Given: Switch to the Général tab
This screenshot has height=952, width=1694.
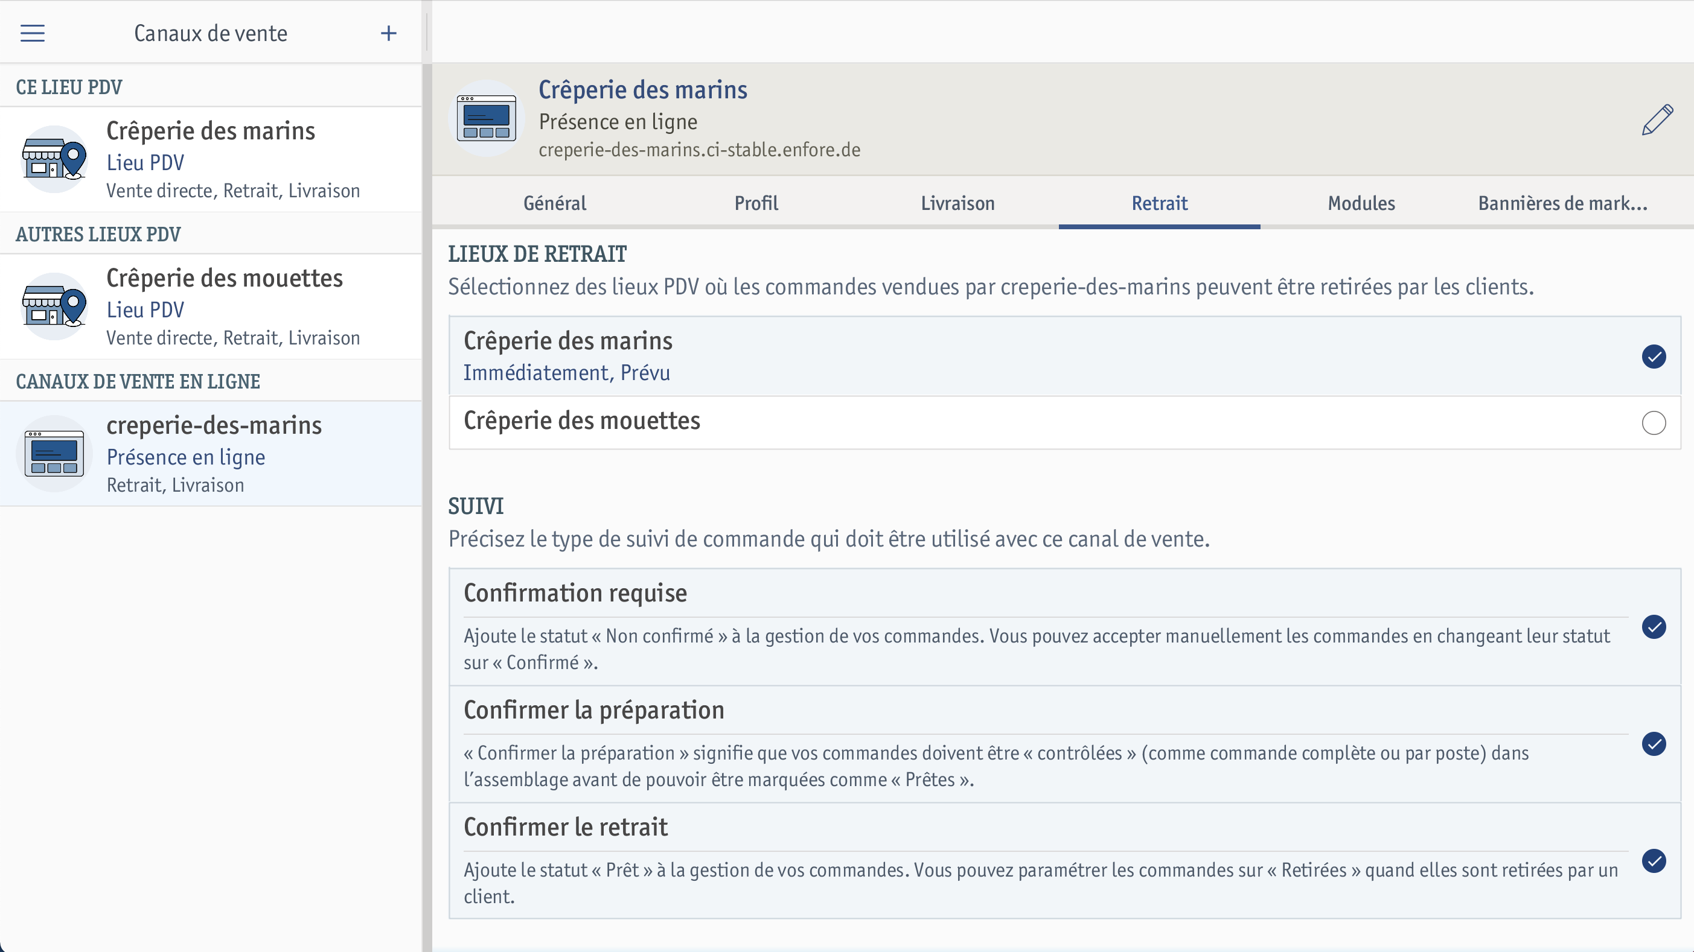Looking at the screenshot, I should 554,203.
